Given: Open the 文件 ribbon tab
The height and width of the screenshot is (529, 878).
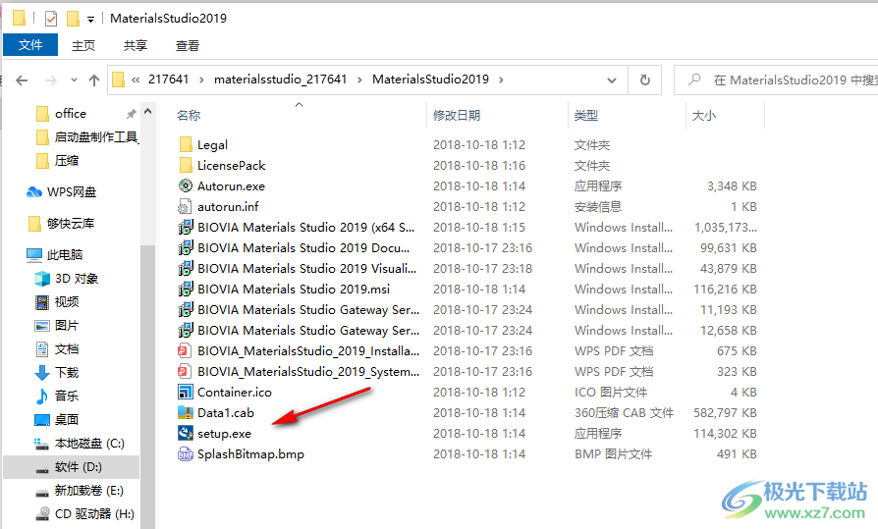Looking at the screenshot, I should [x=30, y=45].
